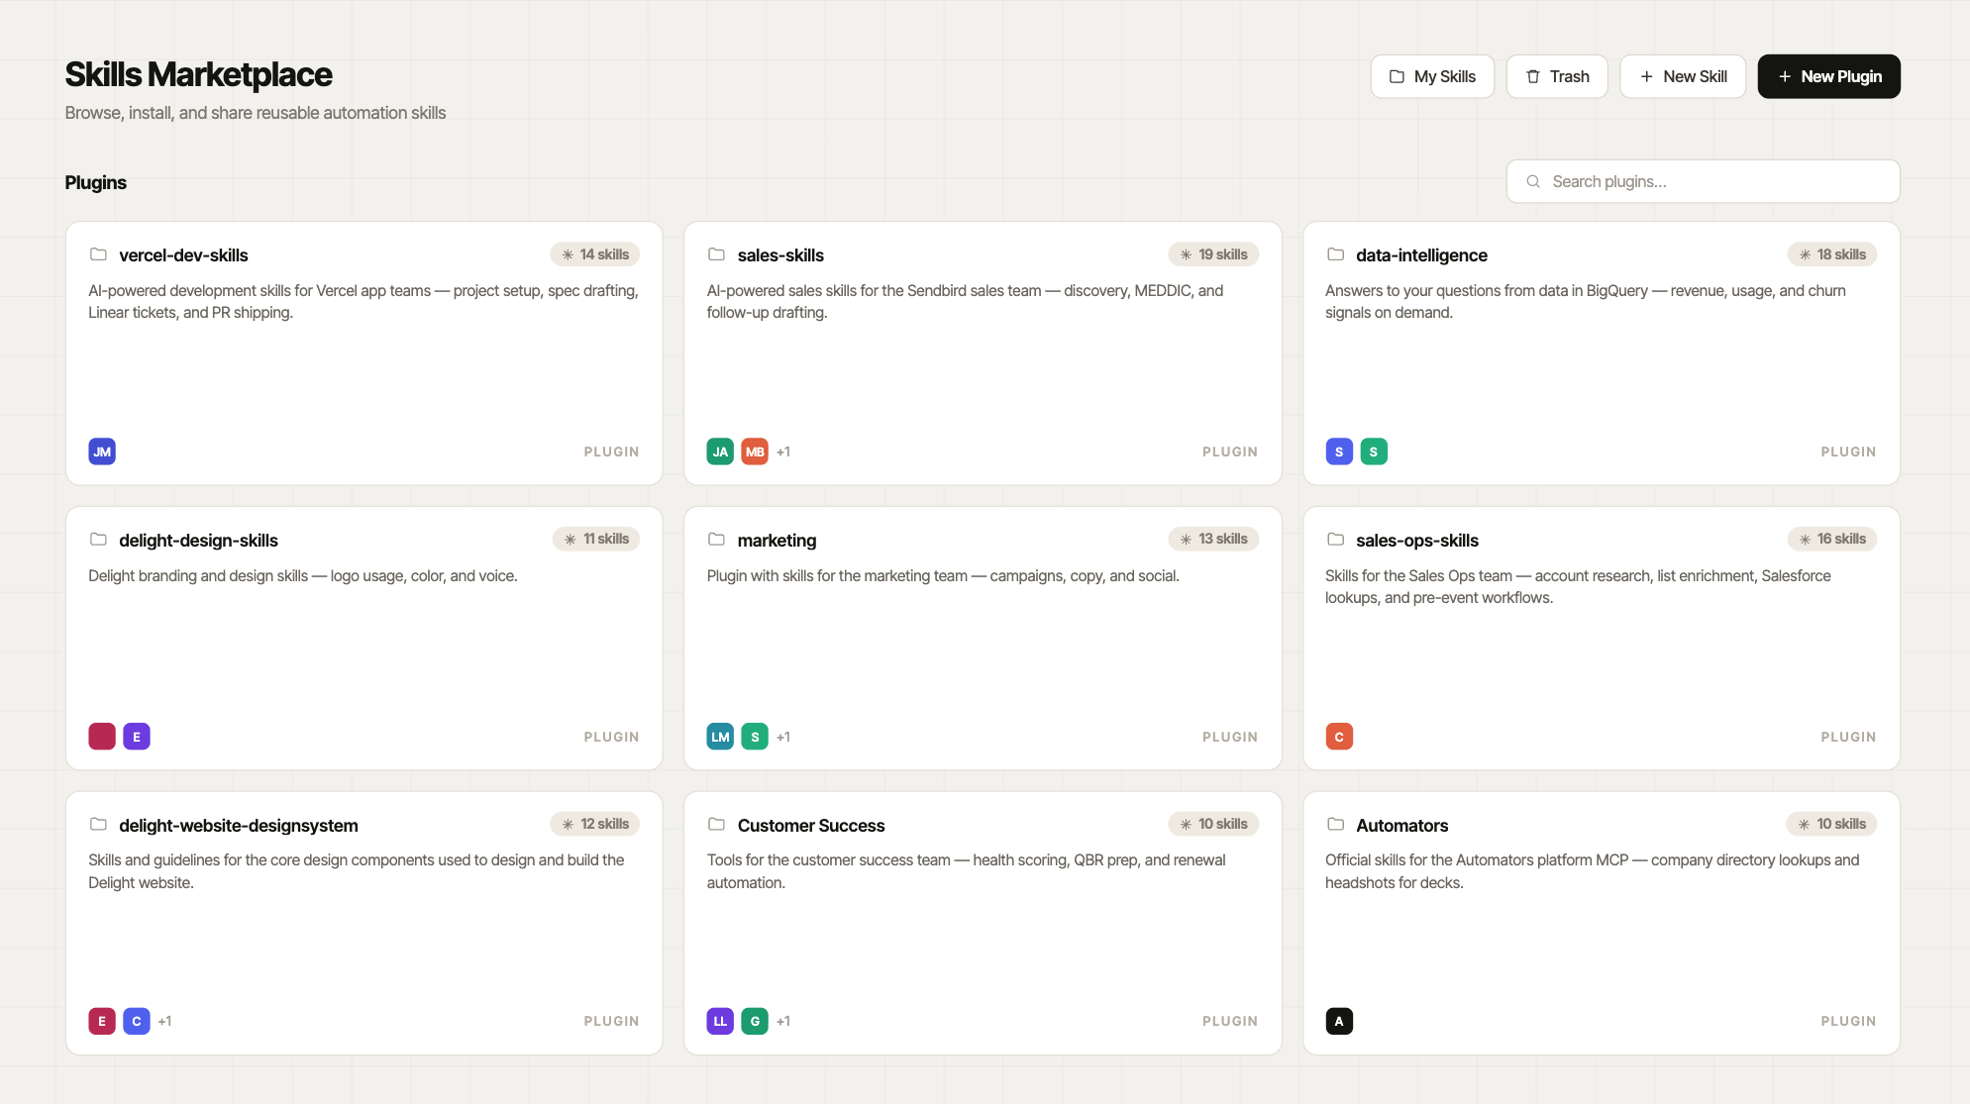Click folder icon on sales-ops-skills card
Viewport: 1970px width, 1104px height.
(1335, 540)
